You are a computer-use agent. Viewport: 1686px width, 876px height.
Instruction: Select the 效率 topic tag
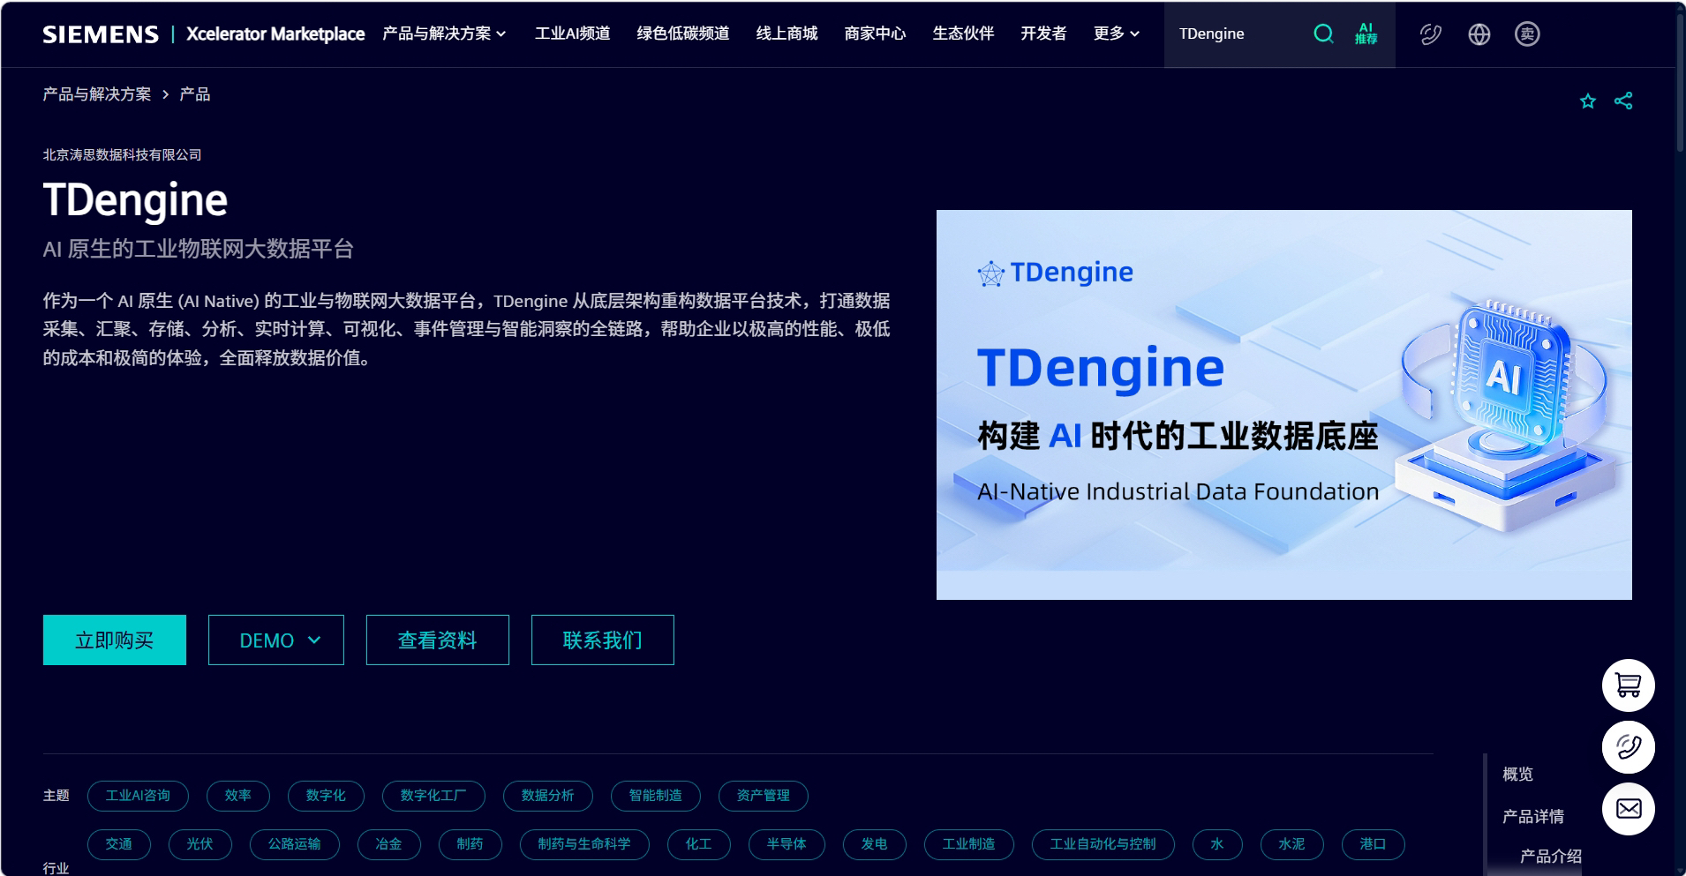(x=238, y=796)
